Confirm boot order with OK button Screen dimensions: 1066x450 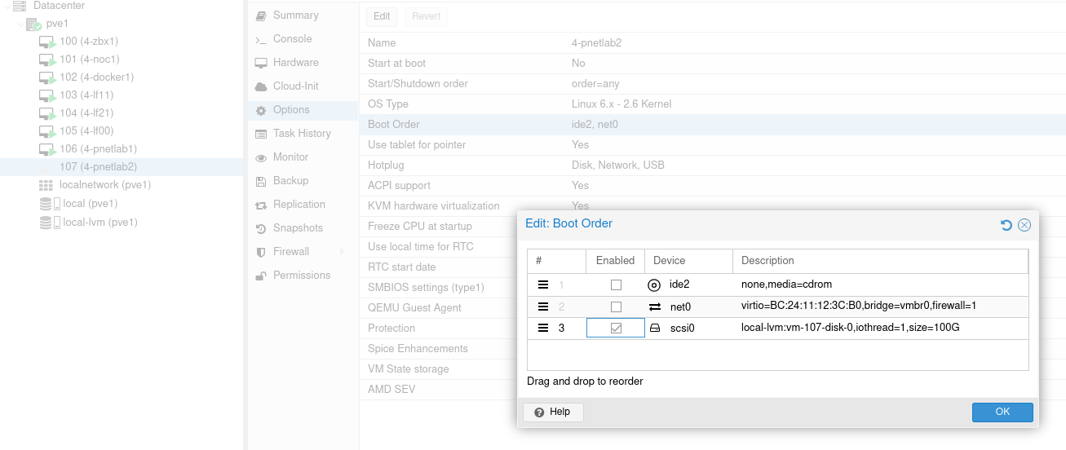click(x=1002, y=412)
